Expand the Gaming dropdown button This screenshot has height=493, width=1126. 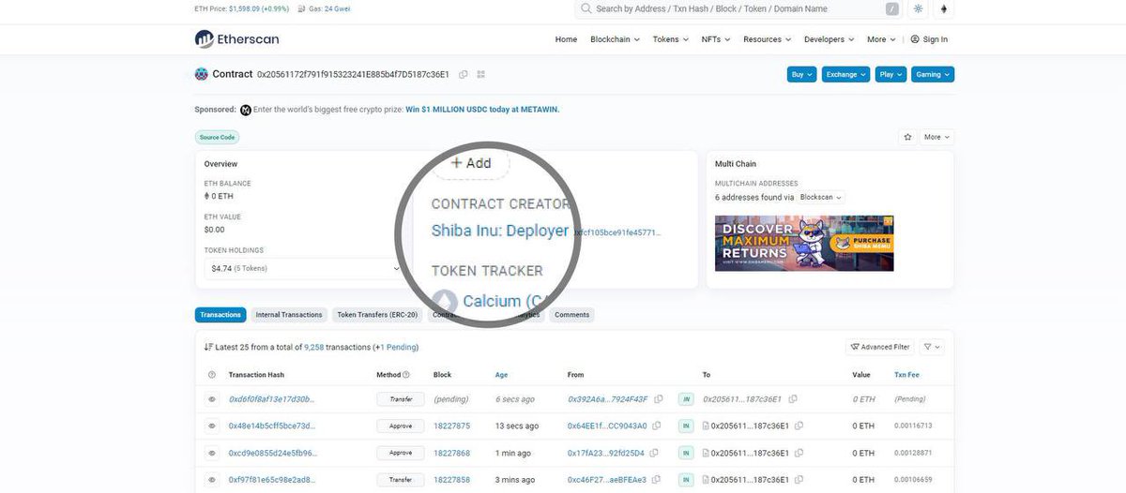tap(932, 74)
